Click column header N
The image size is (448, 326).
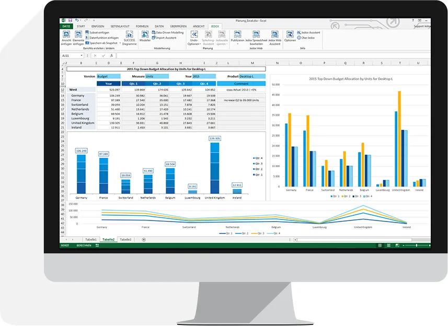click(277, 63)
